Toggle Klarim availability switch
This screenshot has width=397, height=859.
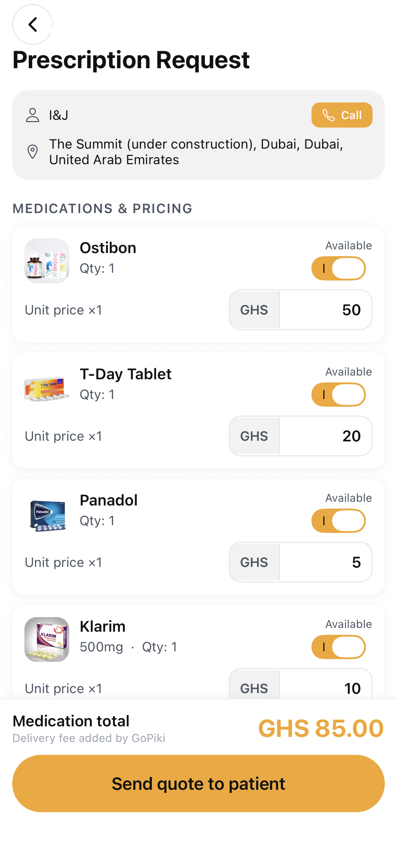(x=339, y=647)
